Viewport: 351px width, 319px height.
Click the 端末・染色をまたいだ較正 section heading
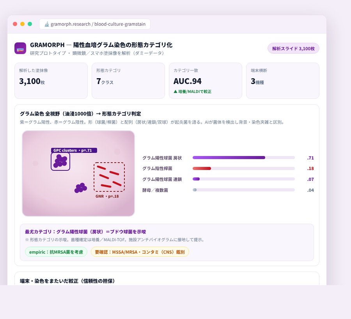click(x=67, y=281)
